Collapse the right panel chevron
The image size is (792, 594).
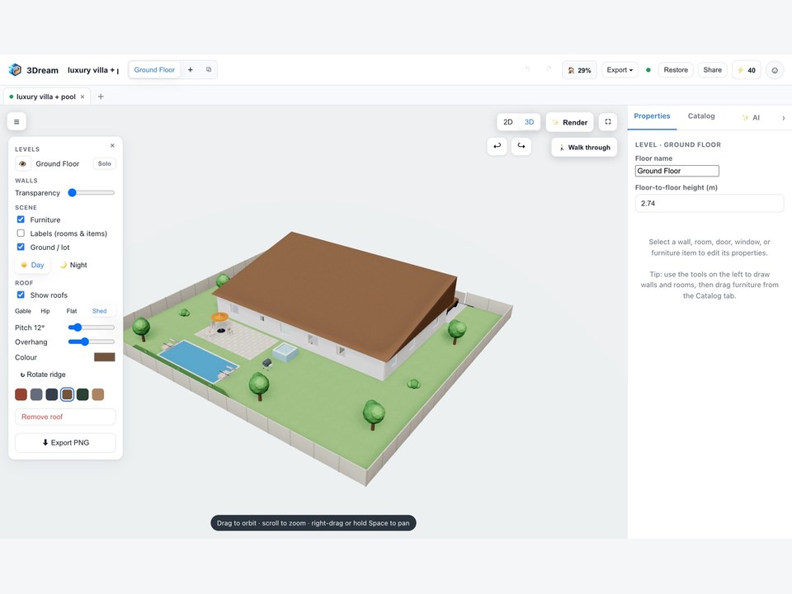tap(784, 118)
